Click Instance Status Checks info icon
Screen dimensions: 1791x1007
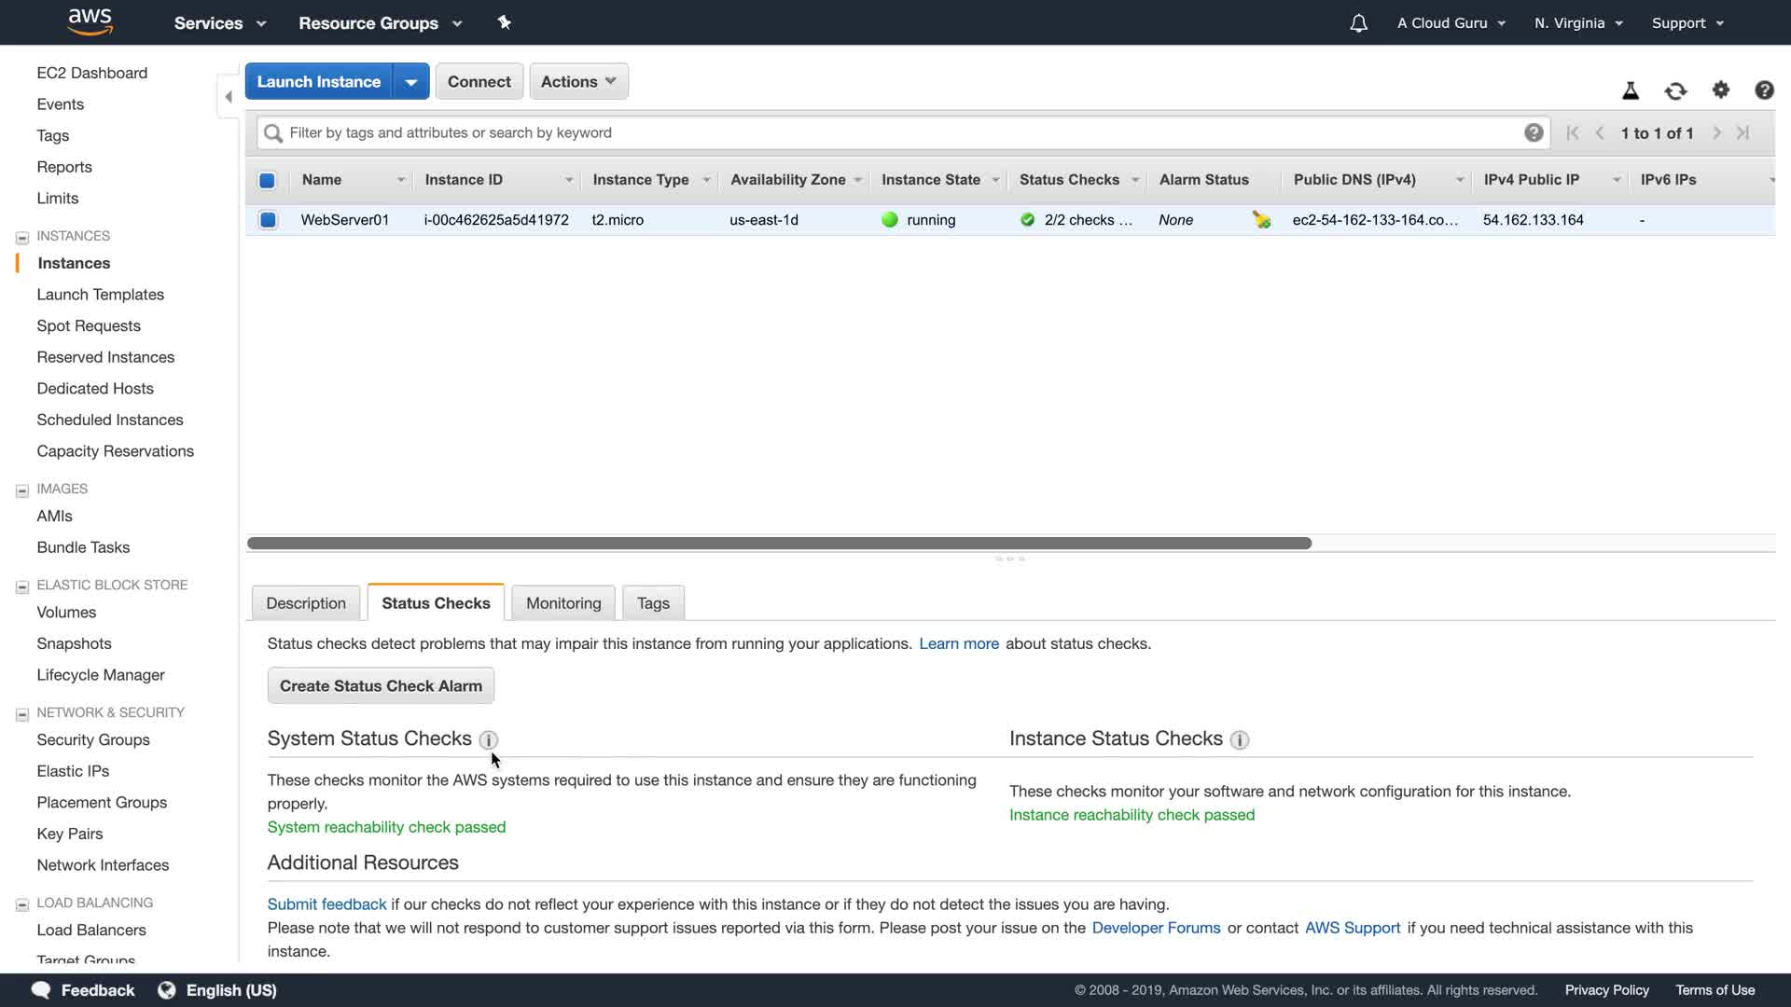click(x=1239, y=739)
